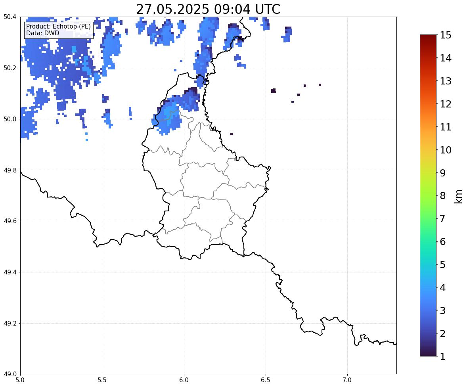Click the longitude axis label '5.5'
This screenshot has width=467, height=387.
pyautogui.click(x=102, y=380)
